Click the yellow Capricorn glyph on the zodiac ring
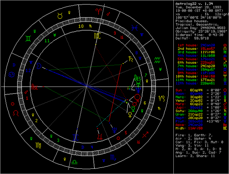 [162, 98]
